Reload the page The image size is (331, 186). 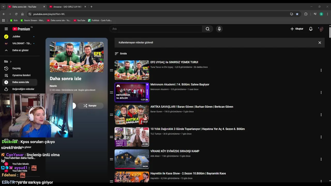tap(16, 14)
